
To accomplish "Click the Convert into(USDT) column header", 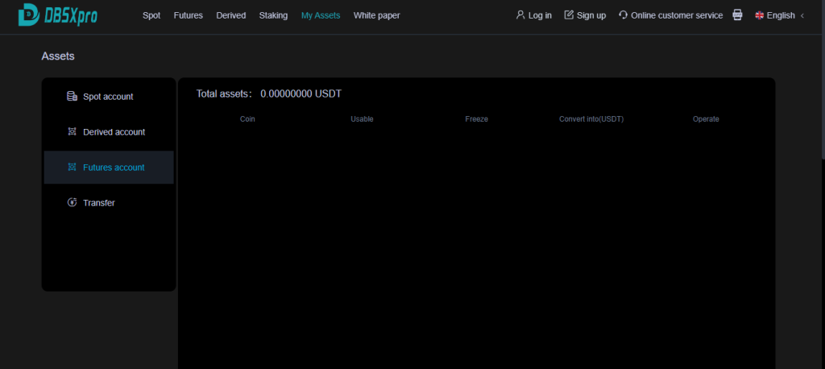I will pyautogui.click(x=591, y=119).
